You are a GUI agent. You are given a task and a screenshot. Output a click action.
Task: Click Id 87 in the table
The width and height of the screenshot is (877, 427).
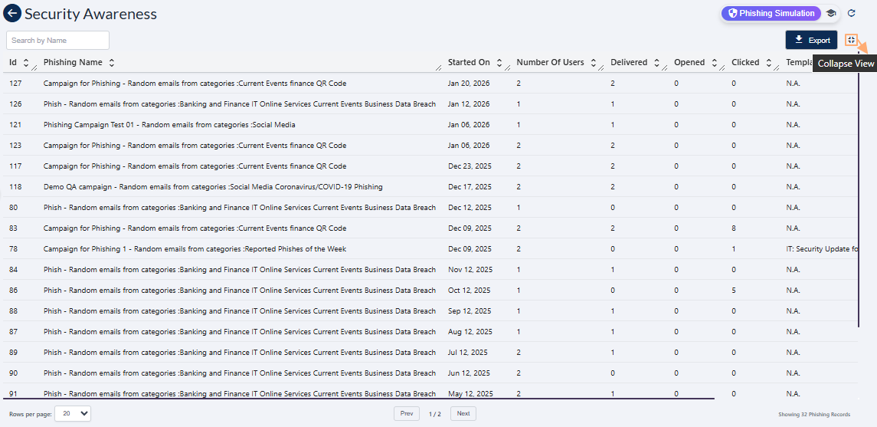tap(14, 332)
